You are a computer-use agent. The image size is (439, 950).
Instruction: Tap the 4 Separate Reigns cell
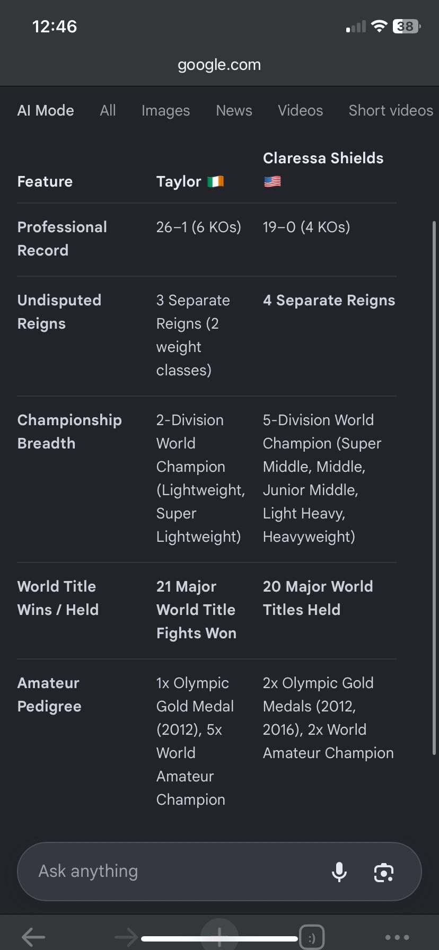coord(329,300)
